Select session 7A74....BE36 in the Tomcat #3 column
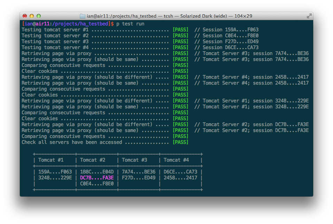This screenshot has width=333, height=224. [139, 172]
